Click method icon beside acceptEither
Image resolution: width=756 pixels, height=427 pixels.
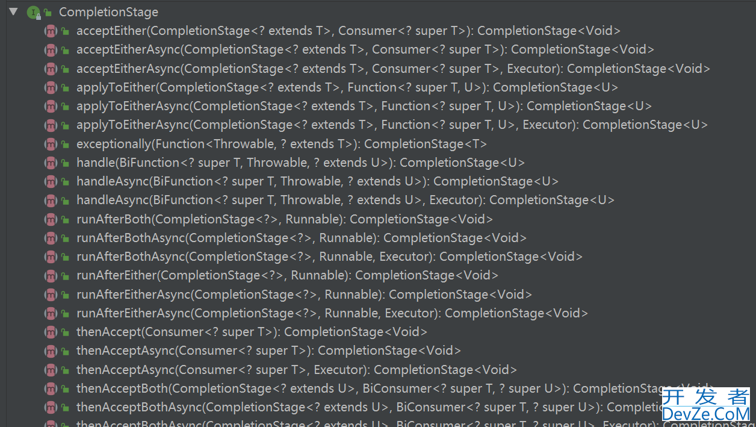tap(51, 31)
